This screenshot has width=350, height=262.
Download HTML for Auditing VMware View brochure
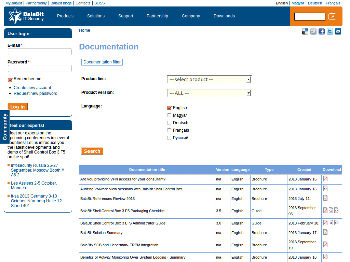(x=325, y=188)
